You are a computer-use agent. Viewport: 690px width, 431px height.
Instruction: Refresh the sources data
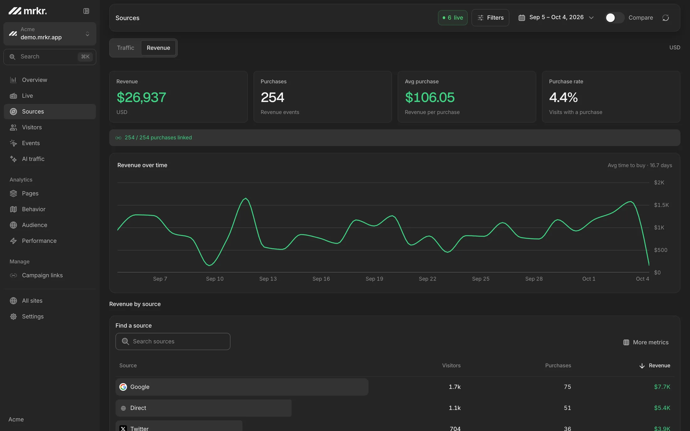click(x=666, y=18)
